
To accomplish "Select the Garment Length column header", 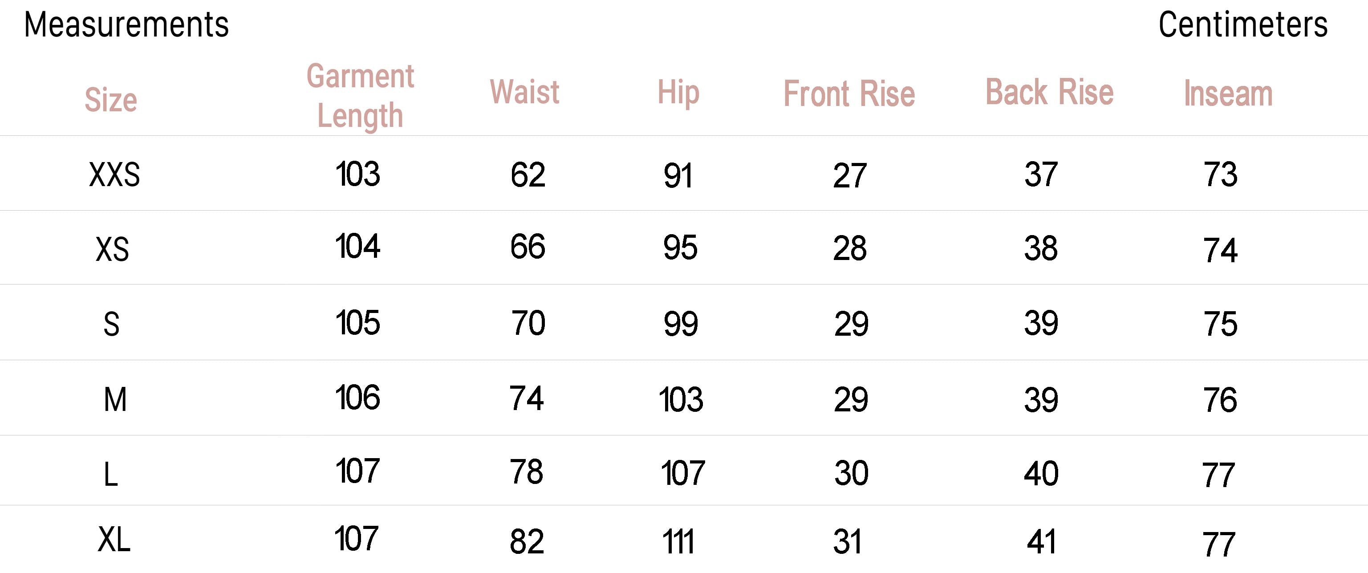I will click(360, 96).
